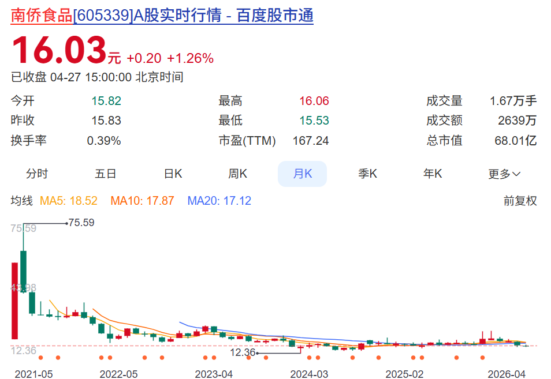The height and width of the screenshot is (379, 551).
Task: Click the 2021-05 date axis label
Action: 33,374
